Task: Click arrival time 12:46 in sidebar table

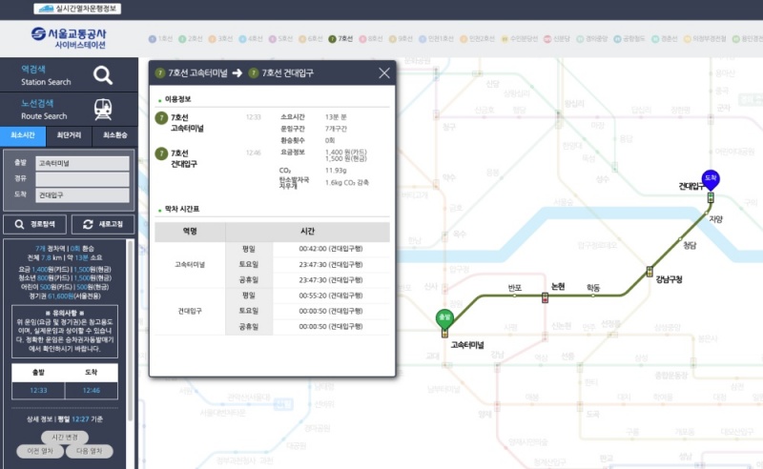Action: (x=91, y=390)
